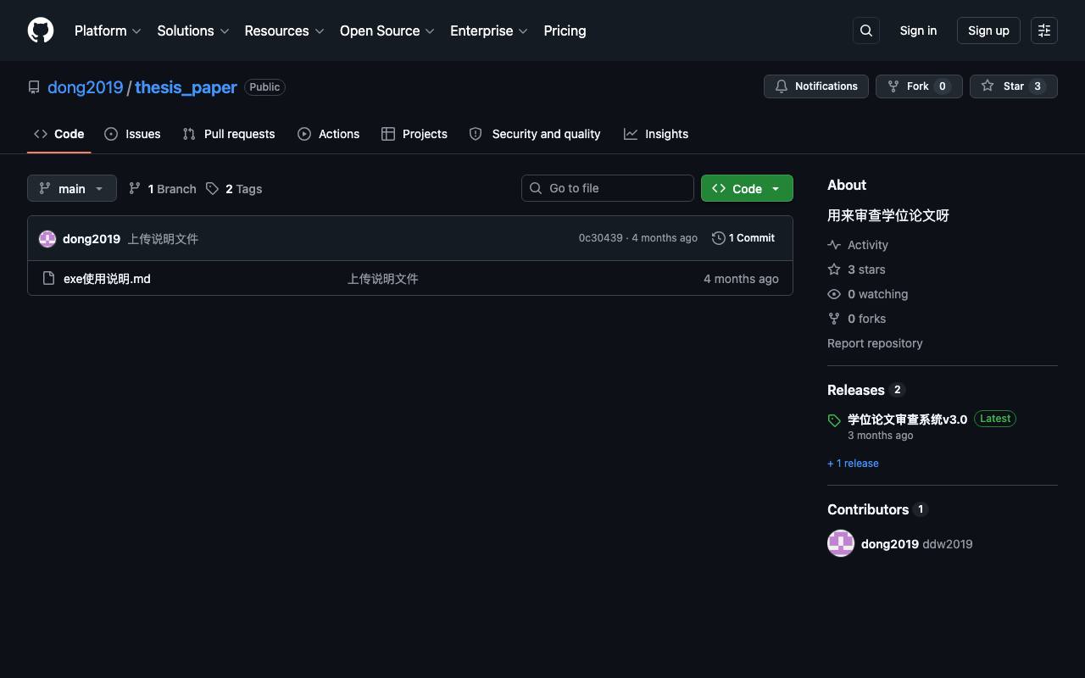Open the 1 Branch link
Screen dimensions: 1085x678
[162, 189]
